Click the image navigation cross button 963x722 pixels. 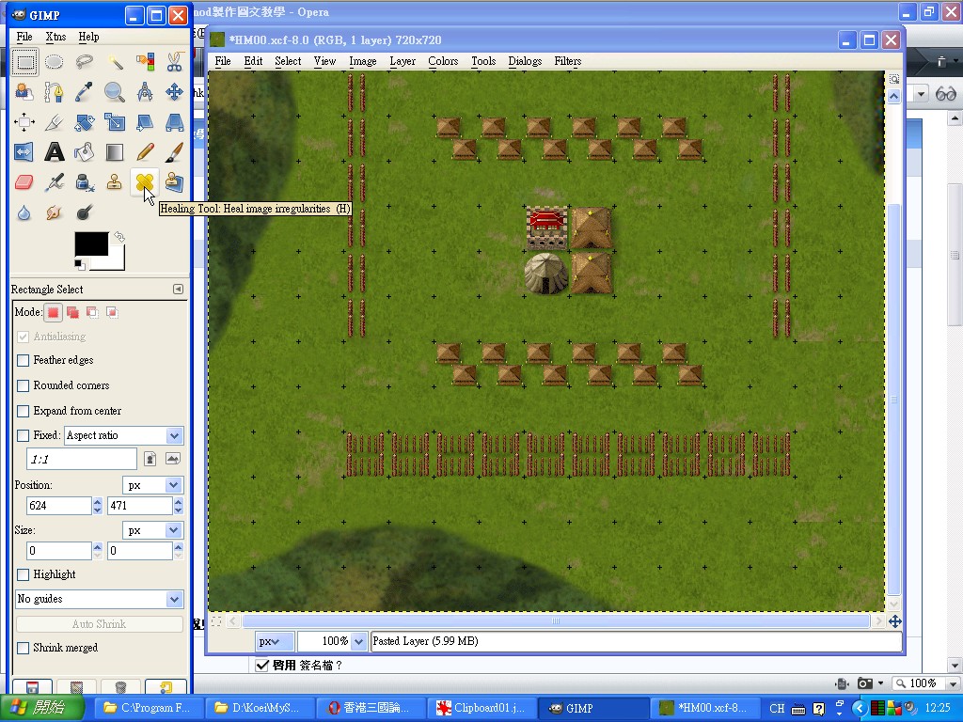click(x=895, y=622)
